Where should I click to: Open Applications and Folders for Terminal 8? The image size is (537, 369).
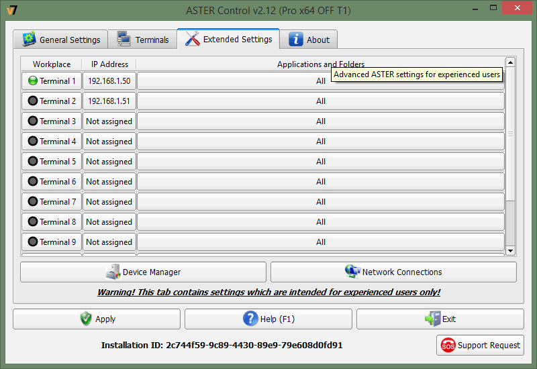(x=321, y=222)
